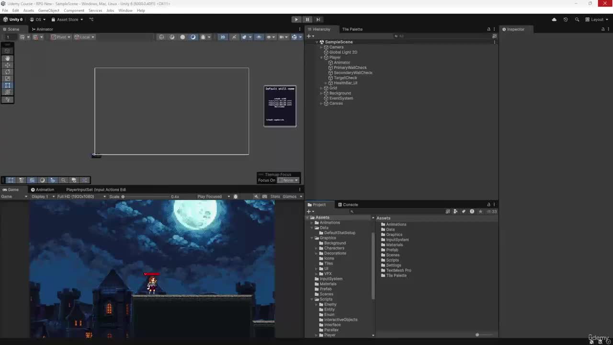Select the Rotate tool in Scene toolbar

pyautogui.click(x=8, y=71)
